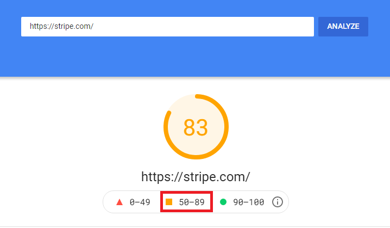The width and height of the screenshot is (390, 228).
Task: Select the 50–89 range label
Action: pyautogui.click(x=192, y=202)
